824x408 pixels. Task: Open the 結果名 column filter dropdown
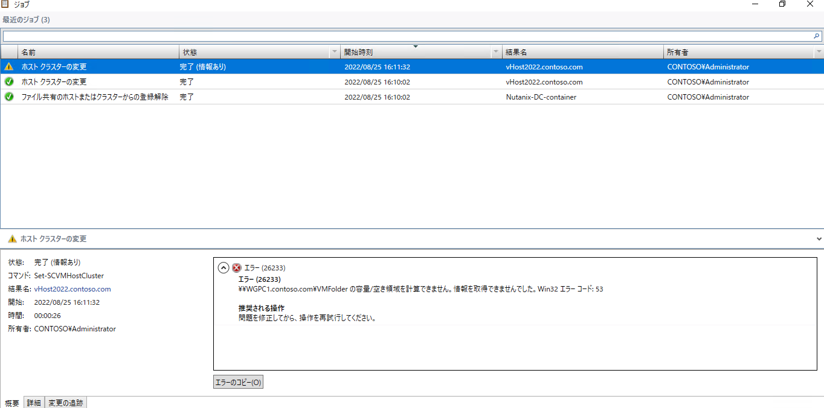(657, 53)
